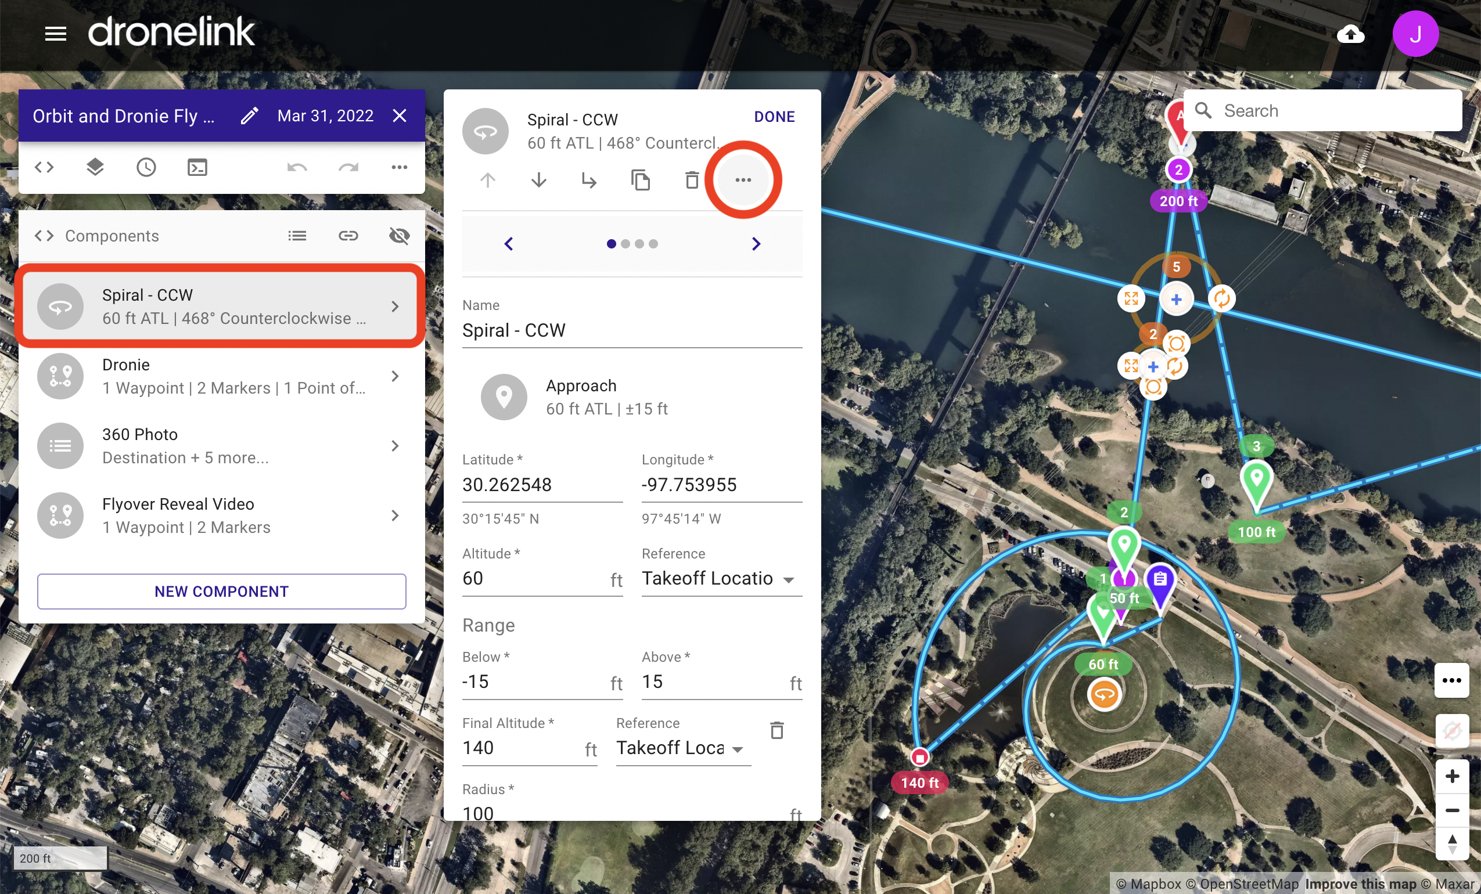Image resolution: width=1481 pixels, height=894 pixels.
Task: Open the history clock icon
Action: 146,167
